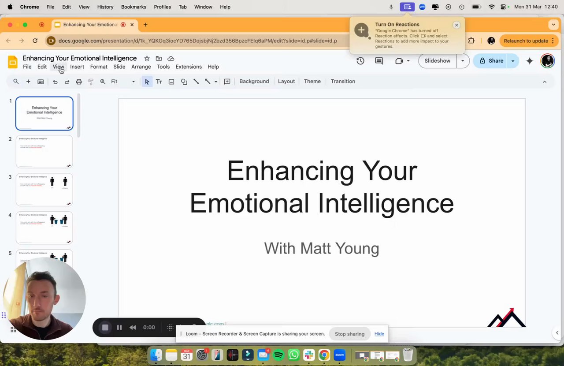Viewport: 564px width, 366px height.
Task: Open macOS Bookmarks menu
Action: pyautogui.click(x=134, y=7)
